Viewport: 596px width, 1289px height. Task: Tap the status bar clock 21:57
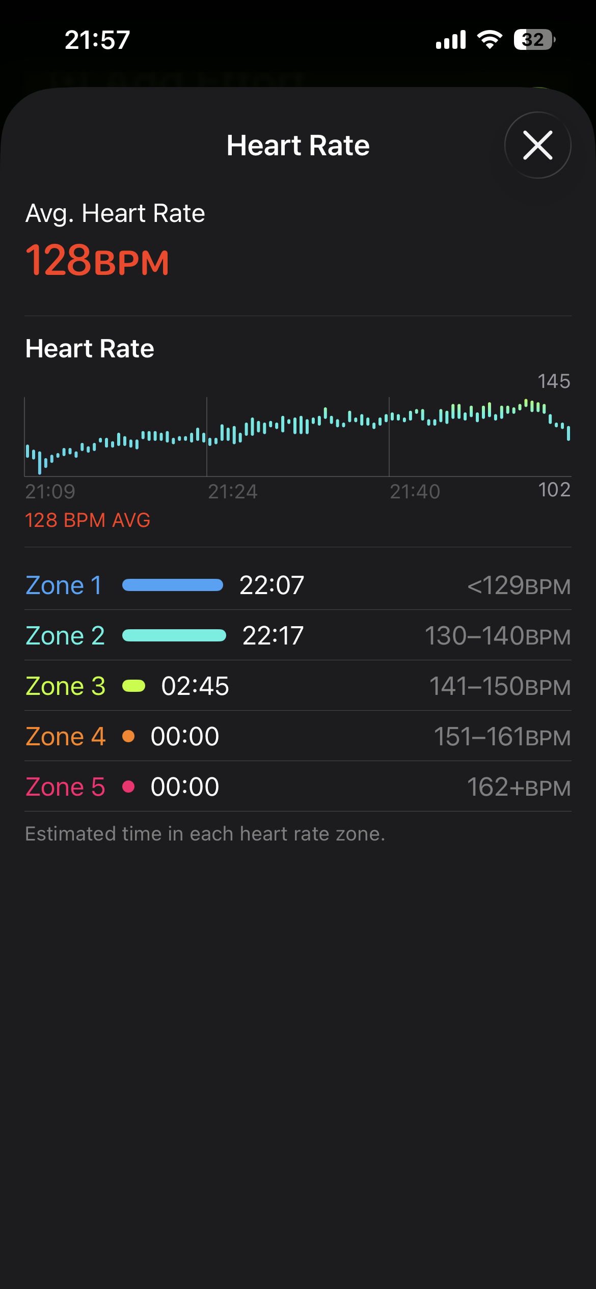(97, 40)
